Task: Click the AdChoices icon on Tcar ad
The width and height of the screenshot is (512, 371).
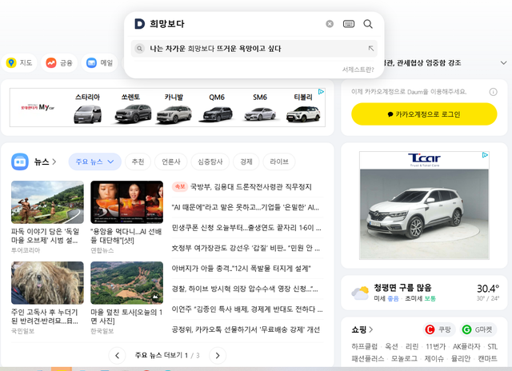Action: (486, 155)
